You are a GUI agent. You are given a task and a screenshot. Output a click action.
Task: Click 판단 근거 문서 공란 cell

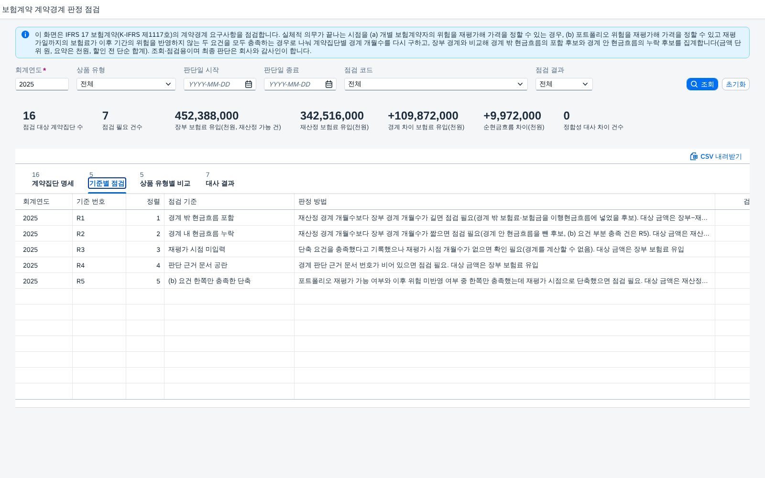pyautogui.click(x=229, y=265)
